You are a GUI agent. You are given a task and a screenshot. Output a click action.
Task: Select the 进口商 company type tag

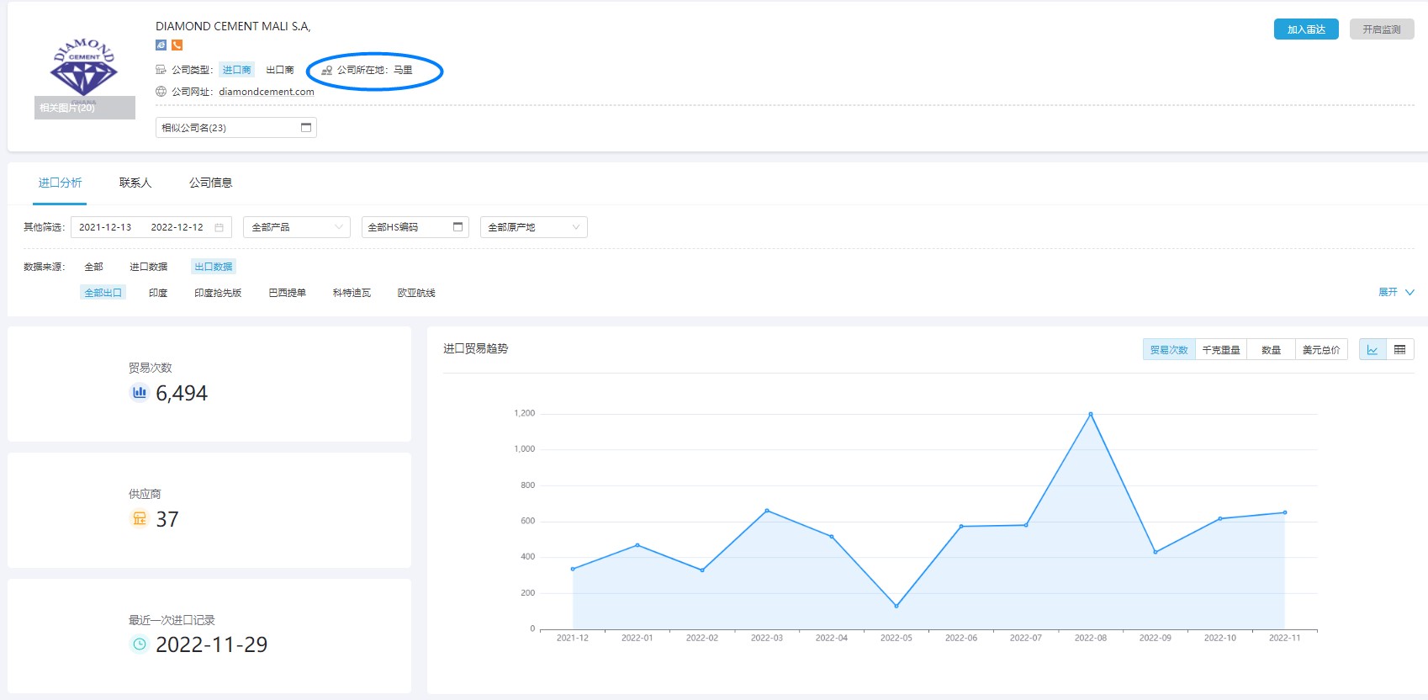[x=236, y=70]
